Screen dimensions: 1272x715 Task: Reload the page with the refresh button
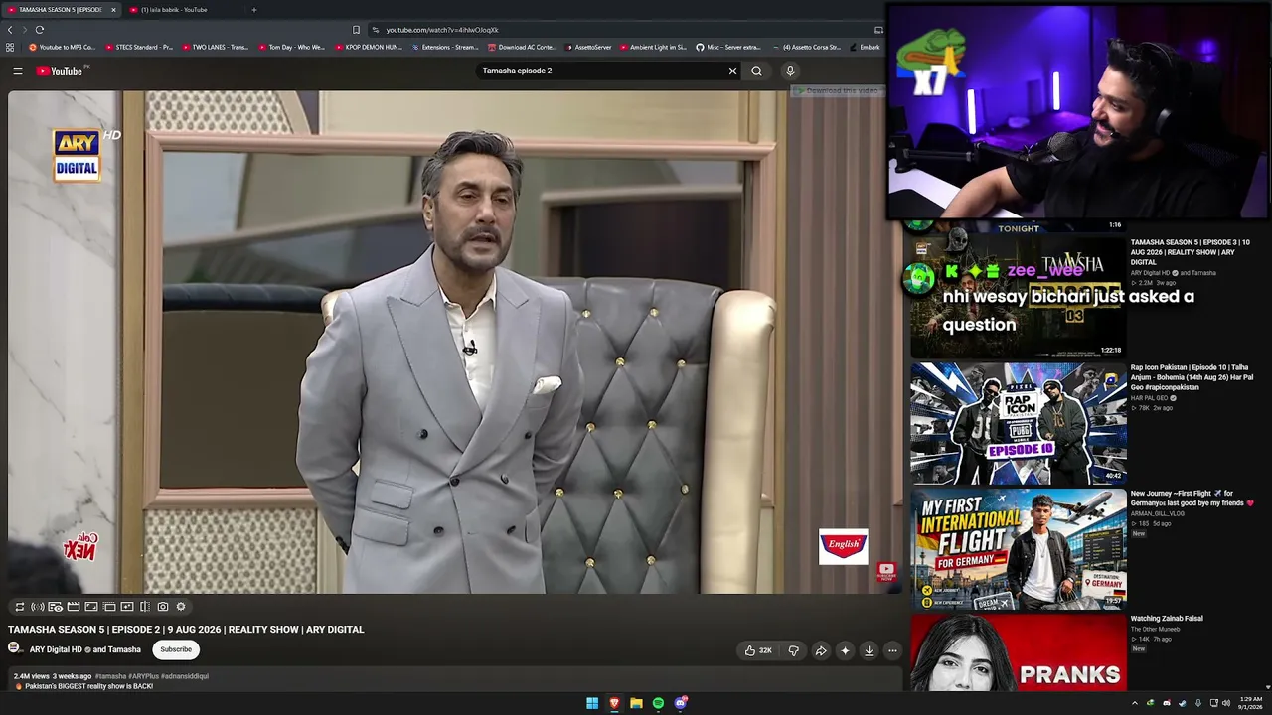tap(39, 30)
